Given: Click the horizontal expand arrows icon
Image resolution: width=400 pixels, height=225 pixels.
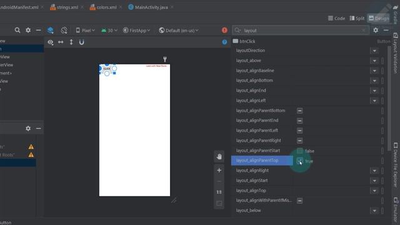Looking at the screenshot, I should point(61,42).
